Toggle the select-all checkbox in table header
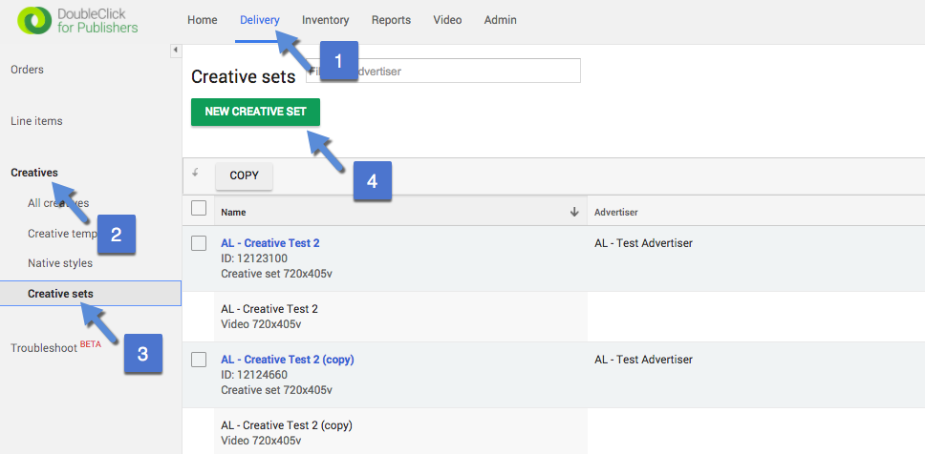Image resolution: width=925 pixels, height=454 pixels. [x=199, y=209]
